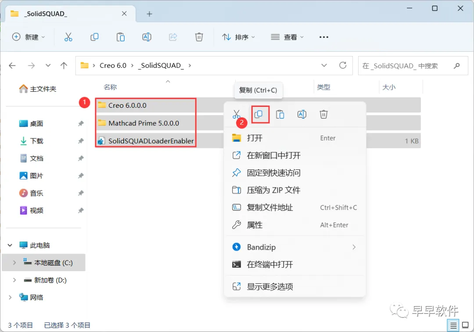
Task: Sort by the 名称 column header
Action: coord(110,87)
